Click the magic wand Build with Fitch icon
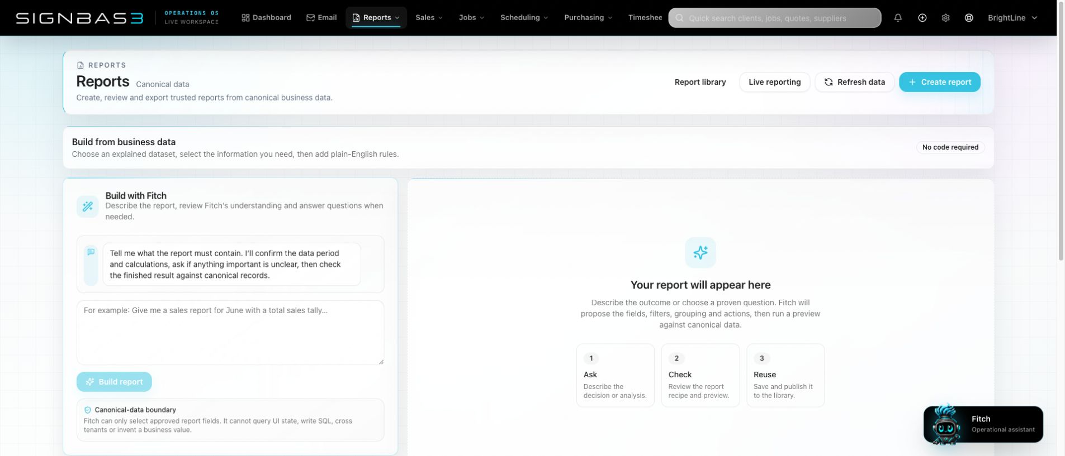The width and height of the screenshot is (1065, 456). 88,207
